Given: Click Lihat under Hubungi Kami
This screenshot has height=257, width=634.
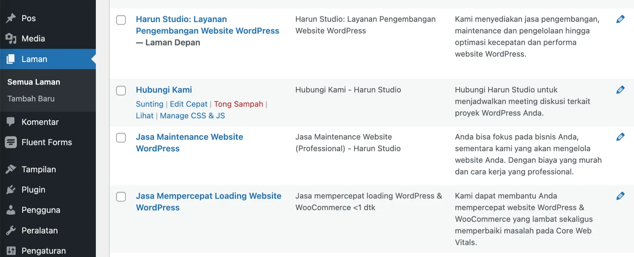Looking at the screenshot, I should tap(145, 116).
